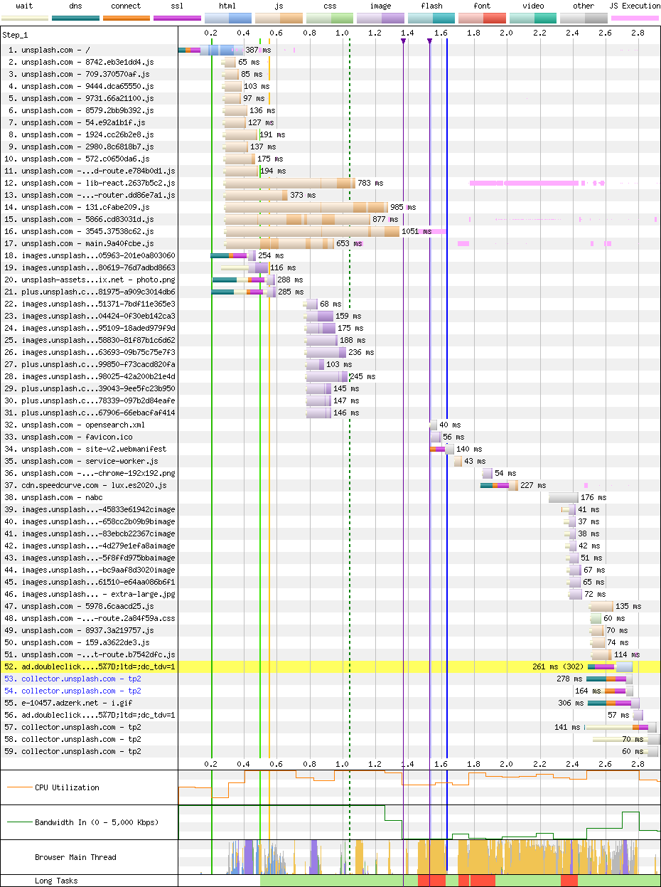Click the first purple triangle timeline marker
The image size is (661, 887).
pyautogui.click(x=403, y=41)
